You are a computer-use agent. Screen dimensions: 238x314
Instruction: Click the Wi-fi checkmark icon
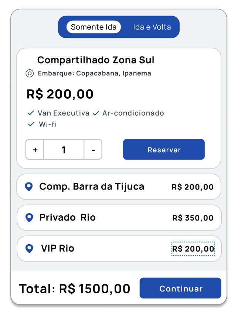[31, 124]
